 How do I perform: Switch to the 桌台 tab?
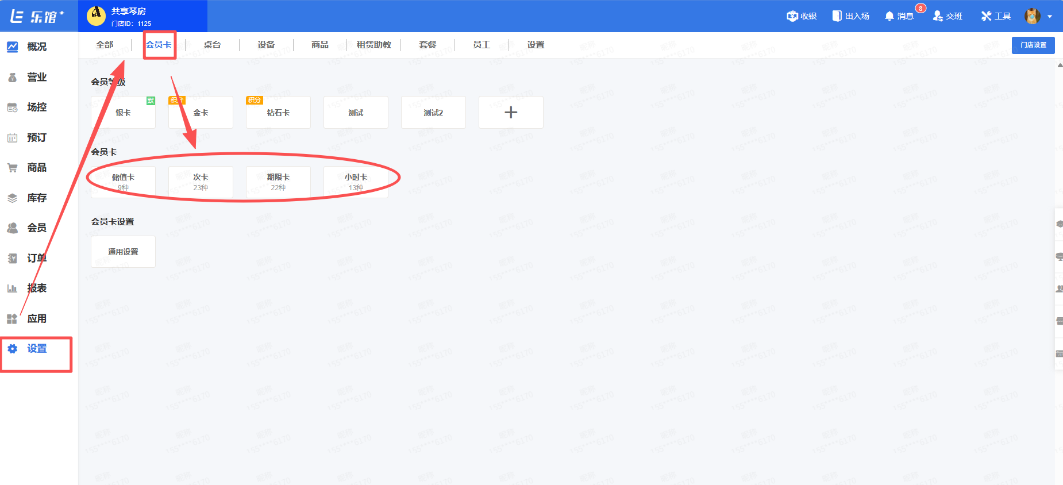[212, 45]
